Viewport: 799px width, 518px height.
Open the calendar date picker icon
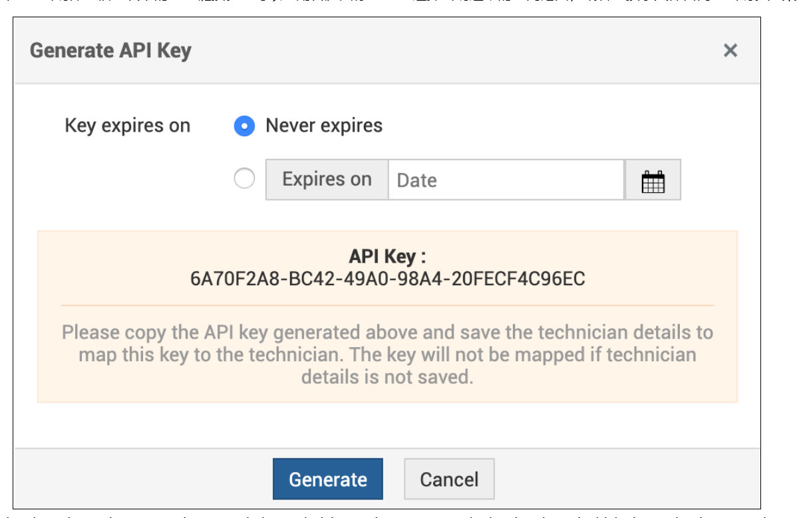pos(653,180)
